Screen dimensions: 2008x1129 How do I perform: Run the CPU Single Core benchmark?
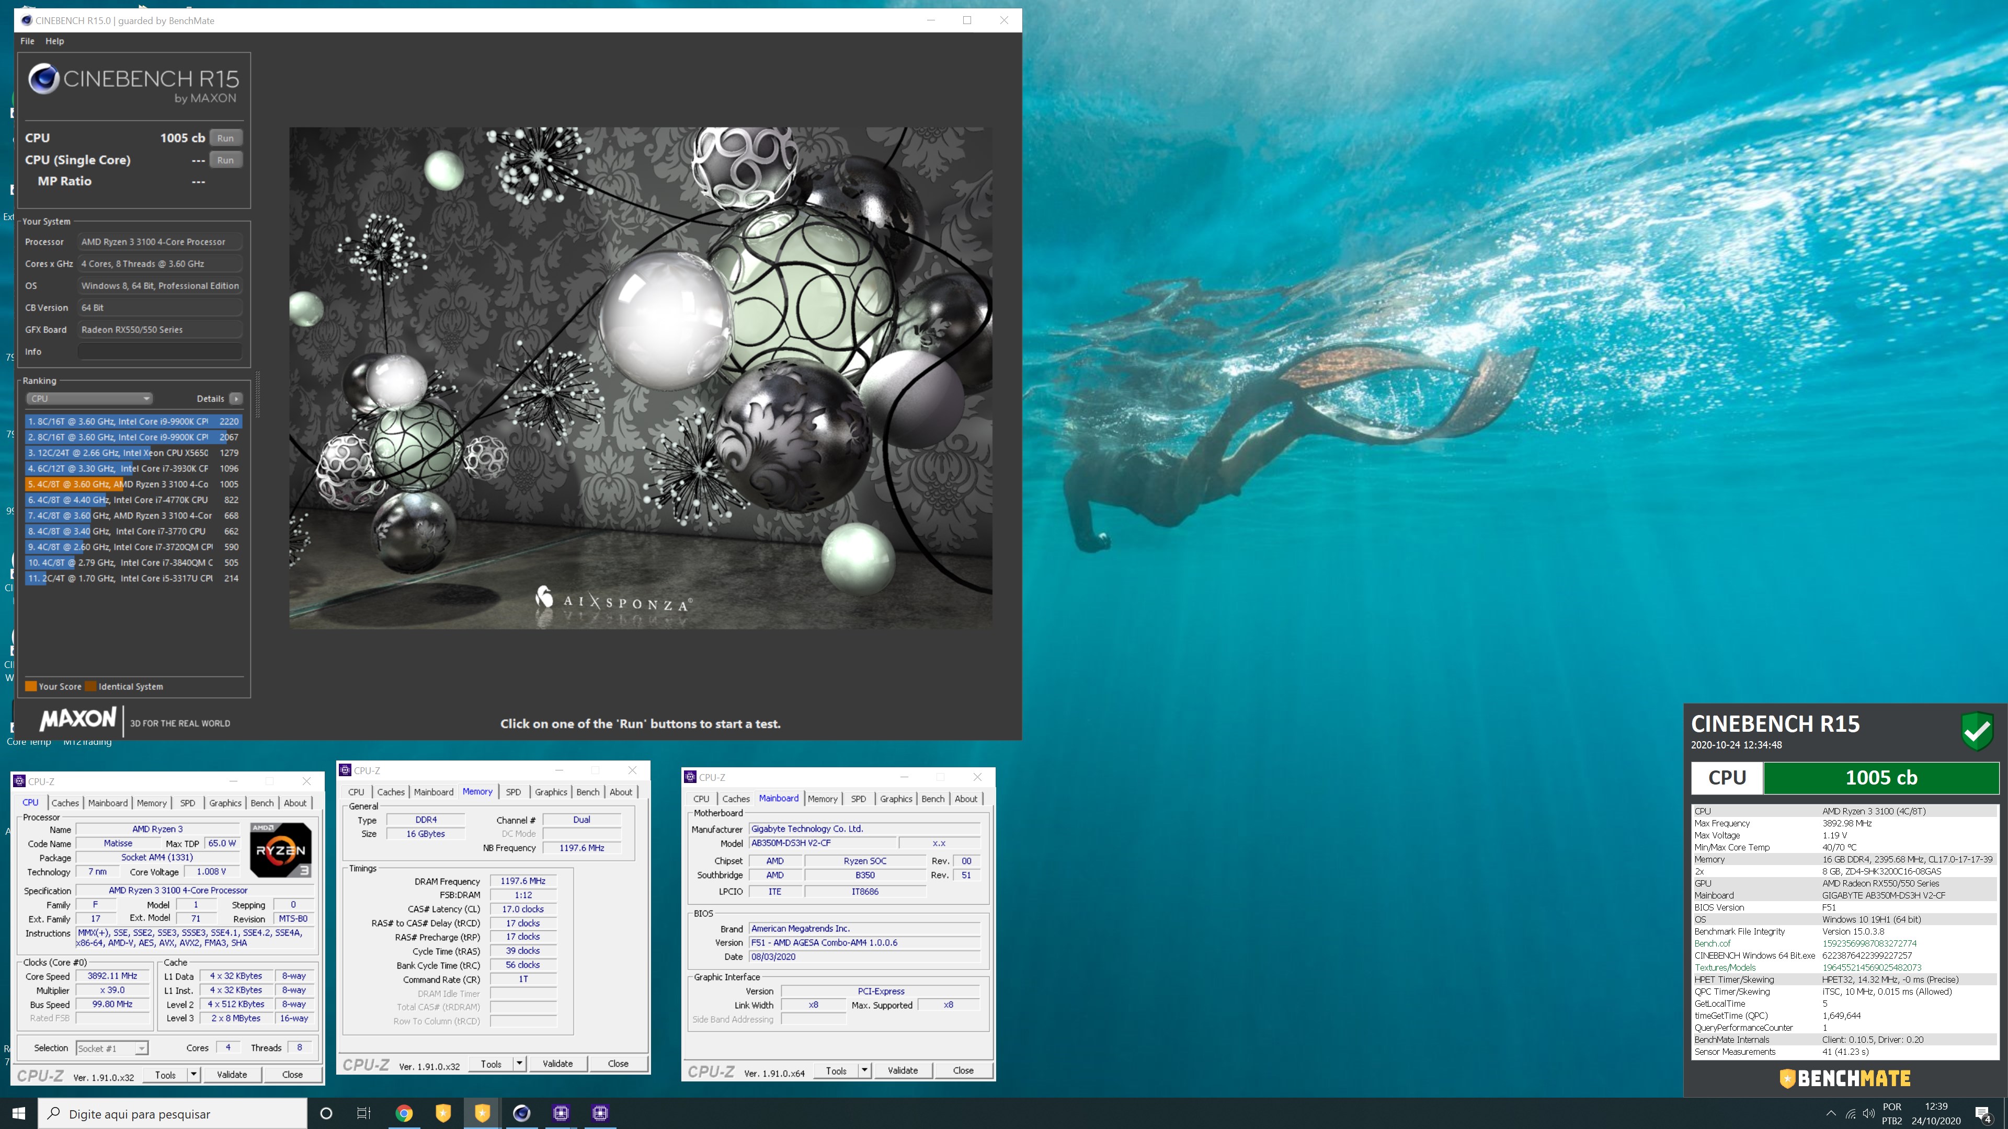(225, 160)
